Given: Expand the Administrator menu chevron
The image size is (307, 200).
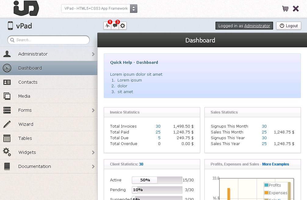Looking at the screenshot, I should [93, 54].
